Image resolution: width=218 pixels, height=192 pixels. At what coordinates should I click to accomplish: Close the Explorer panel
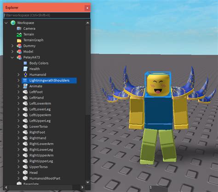(87, 8)
